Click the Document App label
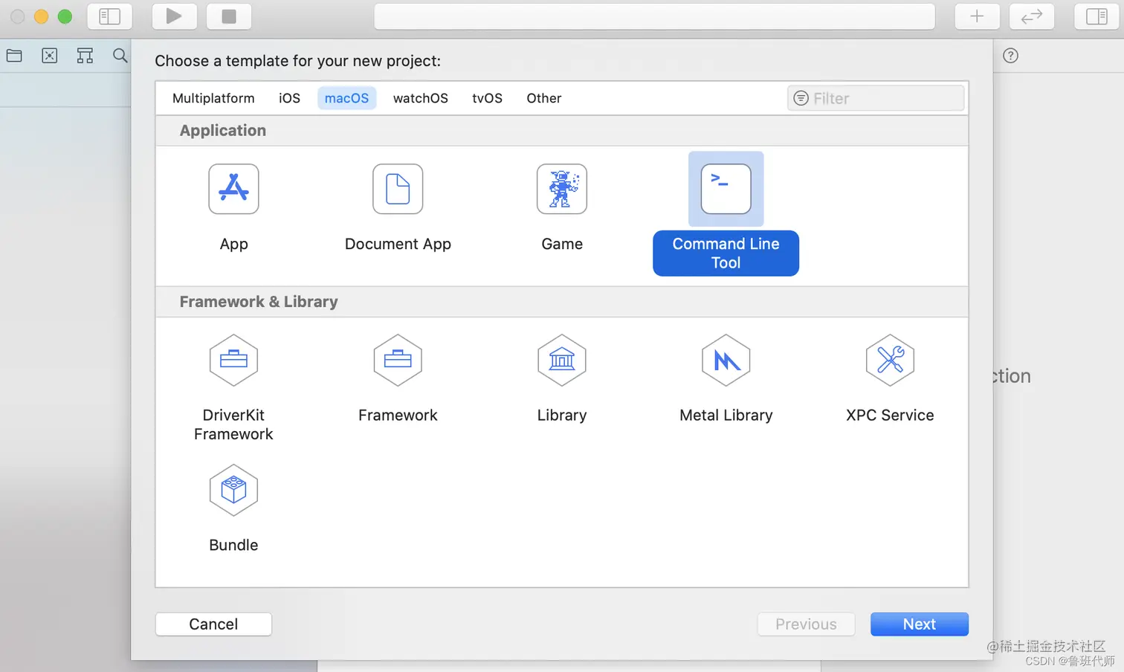The image size is (1124, 672). pos(398,244)
